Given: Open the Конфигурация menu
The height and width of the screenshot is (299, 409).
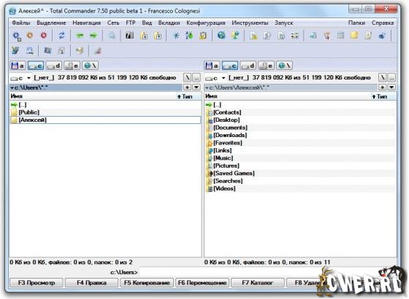Looking at the screenshot, I should tap(205, 23).
